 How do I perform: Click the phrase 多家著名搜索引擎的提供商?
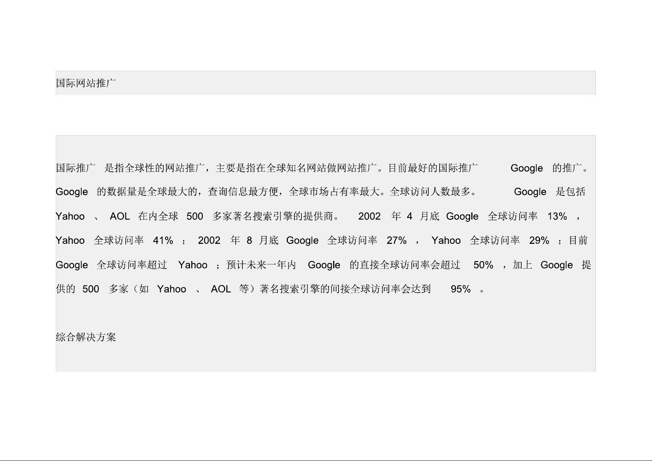pos(273,216)
